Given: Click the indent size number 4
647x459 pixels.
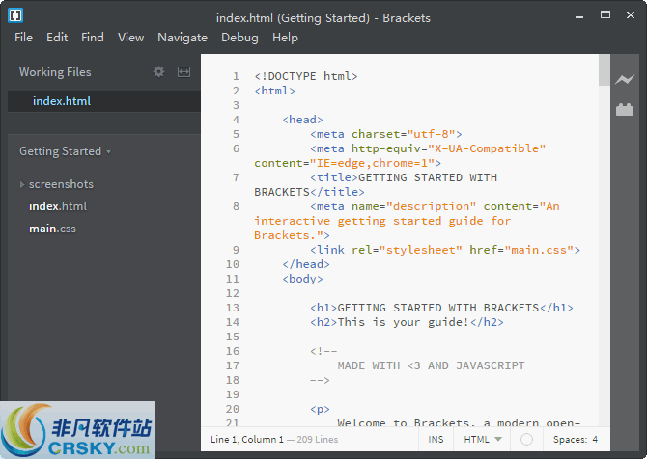Looking at the screenshot, I should point(595,440).
